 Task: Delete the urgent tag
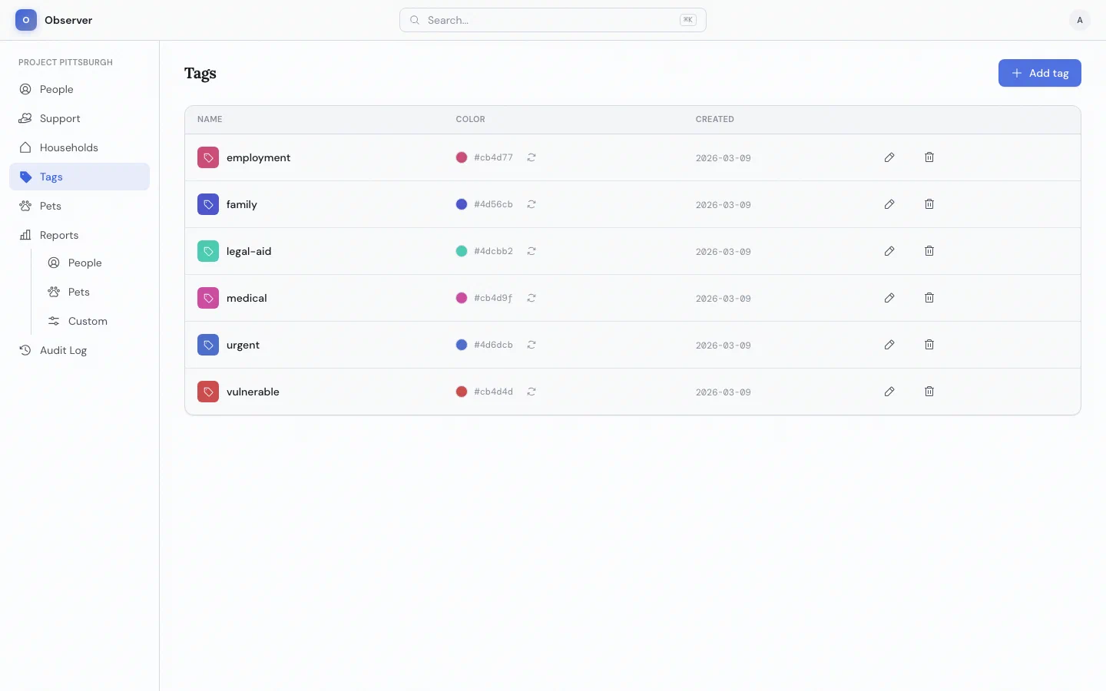click(x=929, y=345)
